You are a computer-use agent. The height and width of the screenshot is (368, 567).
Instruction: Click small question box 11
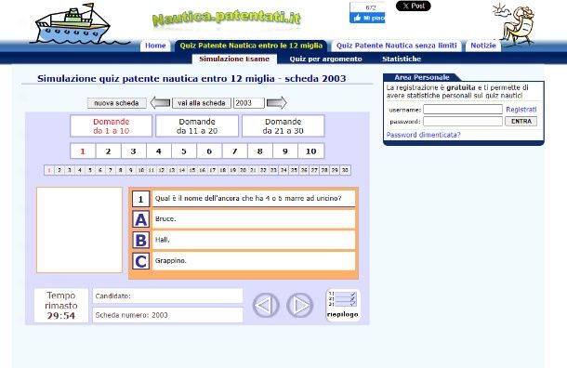(x=152, y=170)
